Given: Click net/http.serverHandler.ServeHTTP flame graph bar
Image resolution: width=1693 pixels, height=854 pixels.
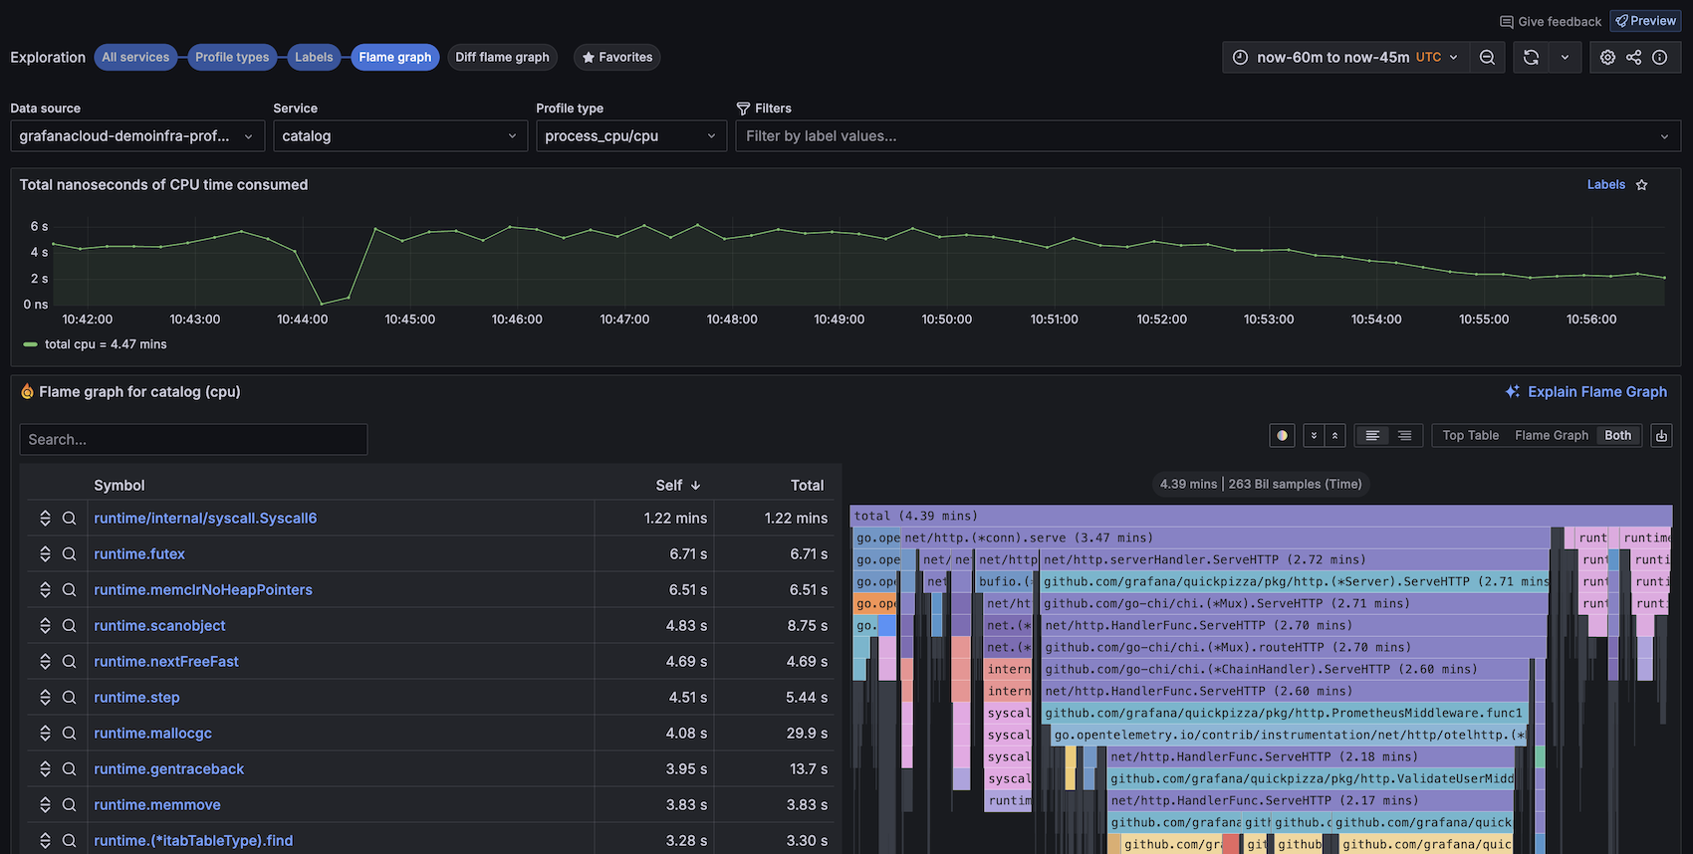Looking at the screenshot, I should click(x=1295, y=559).
